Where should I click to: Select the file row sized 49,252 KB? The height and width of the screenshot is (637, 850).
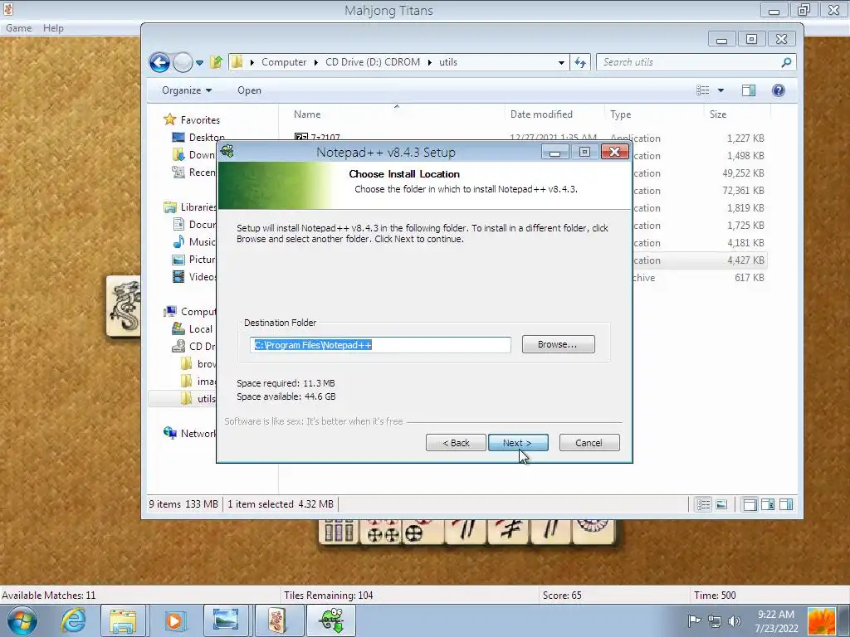pos(699,173)
